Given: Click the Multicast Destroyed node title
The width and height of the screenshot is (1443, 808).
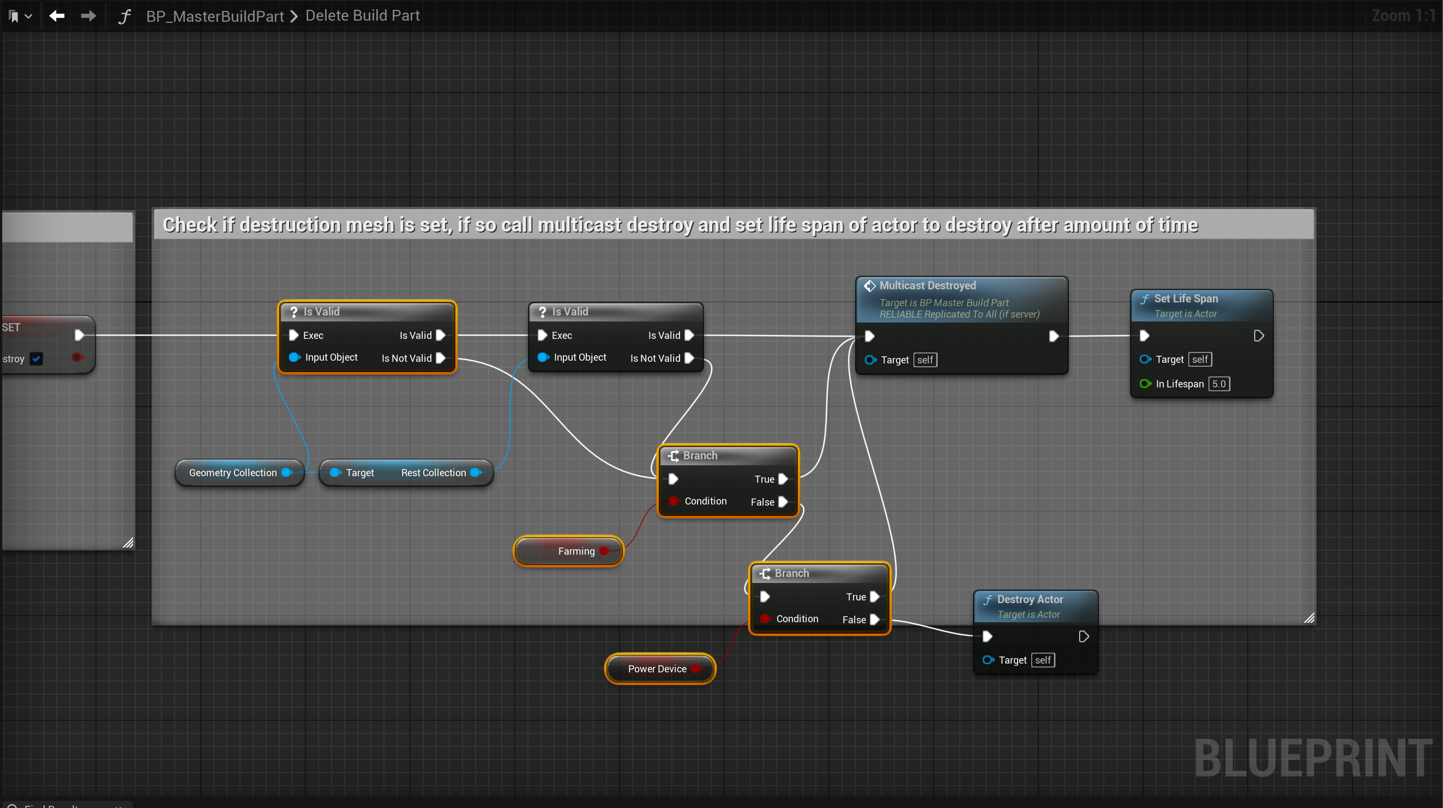Looking at the screenshot, I should [927, 285].
